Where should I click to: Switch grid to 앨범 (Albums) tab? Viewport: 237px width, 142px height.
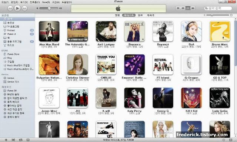point(117,15)
